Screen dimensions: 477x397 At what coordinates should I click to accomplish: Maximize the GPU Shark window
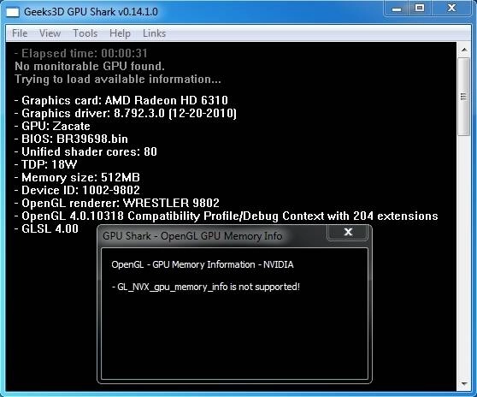[420, 8]
